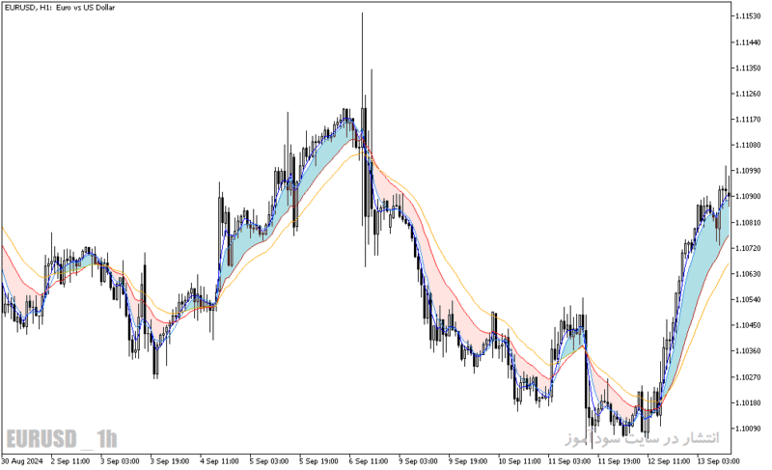Click the 11 Sep 03:00 time label
772x470 pixels.
coord(569,461)
